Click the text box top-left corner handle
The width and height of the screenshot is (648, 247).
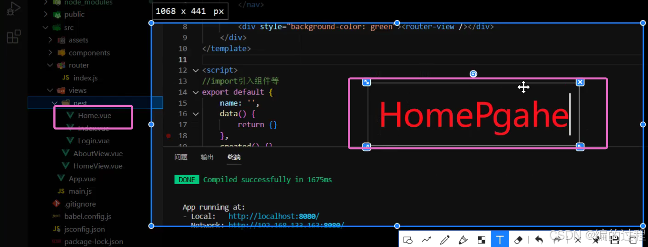[367, 82]
